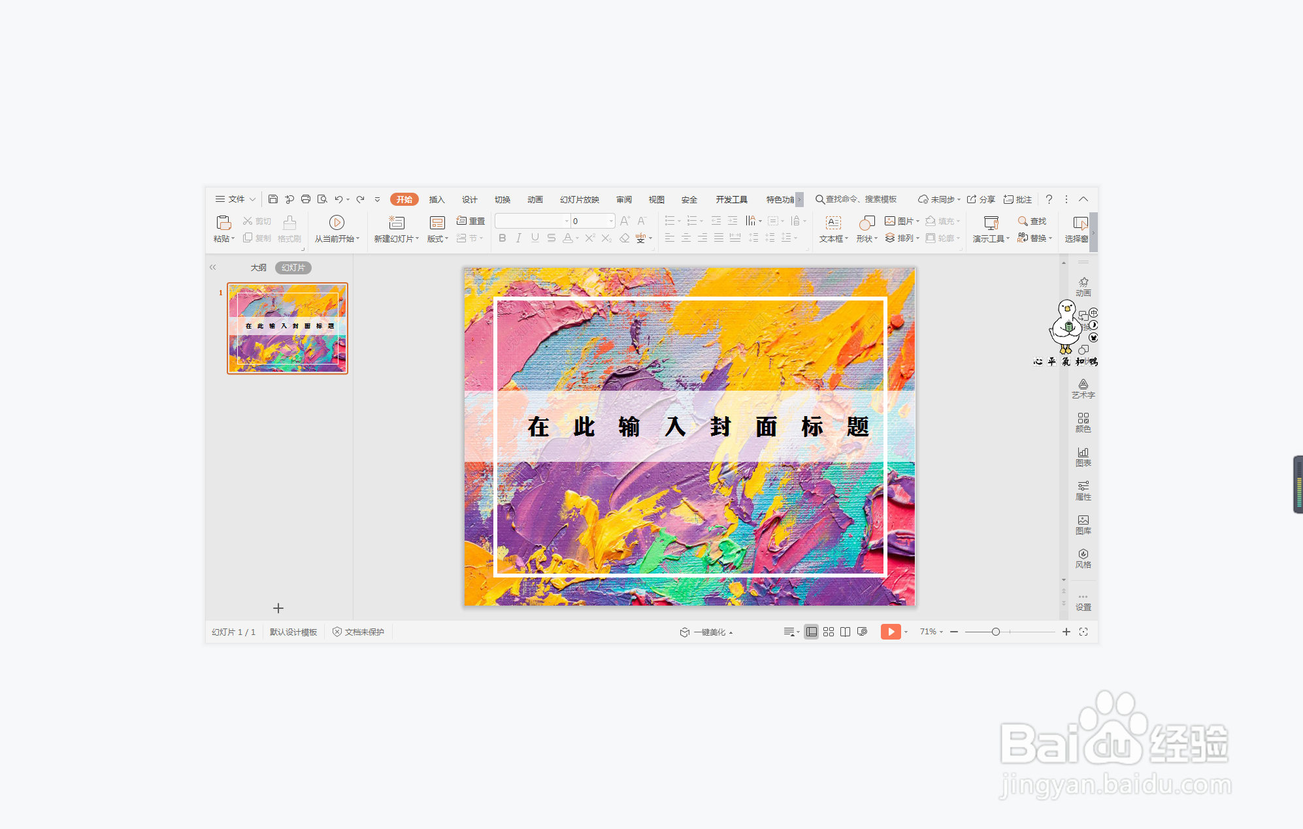Open the font size combo box
Image resolution: width=1303 pixels, height=829 pixels.
tap(592, 221)
